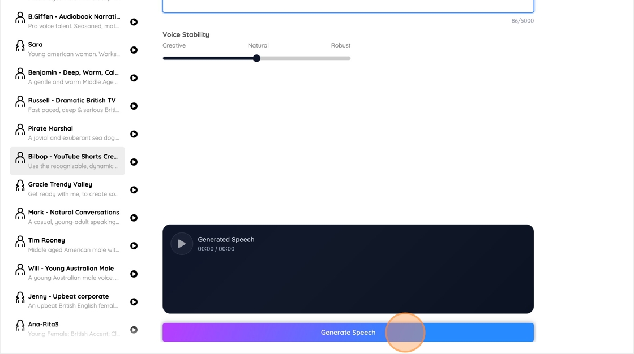Viewport: 634px width, 354px height.
Task: Click the Generated Speech title text
Action: 226,240
